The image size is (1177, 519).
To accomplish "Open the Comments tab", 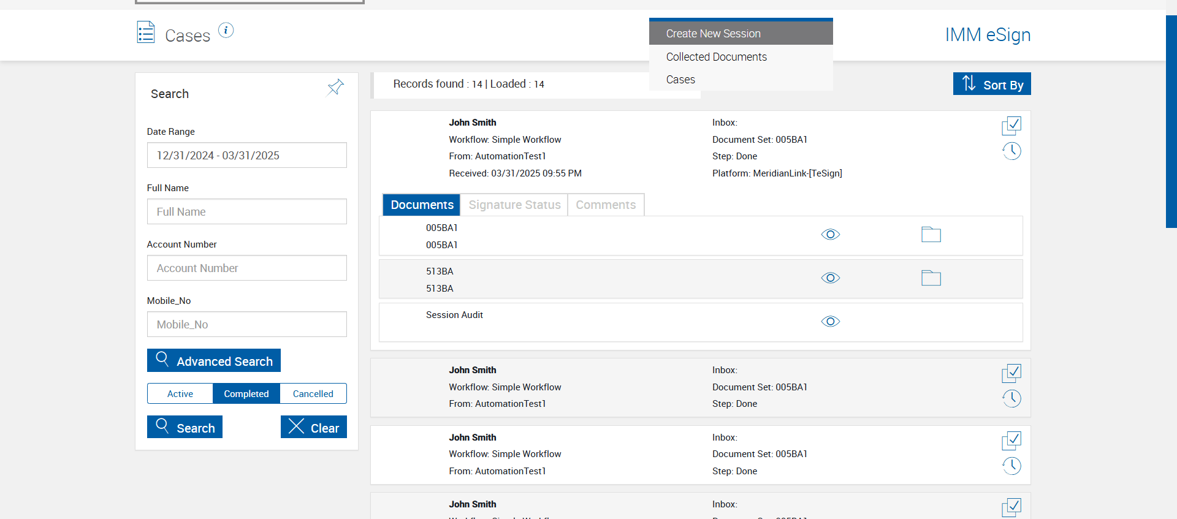I will tap(605, 205).
